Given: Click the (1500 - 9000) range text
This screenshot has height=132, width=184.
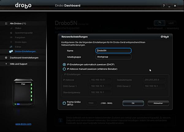Looking at the screenshot, I should pyautogui.click(x=106, y=103).
